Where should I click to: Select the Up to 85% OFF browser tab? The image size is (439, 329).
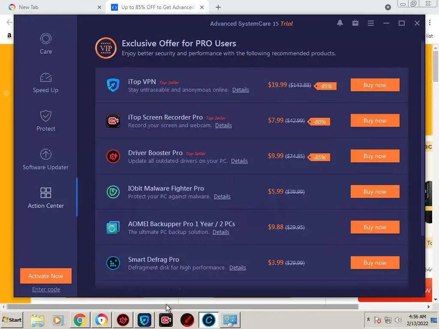click(x=158, y=7)
